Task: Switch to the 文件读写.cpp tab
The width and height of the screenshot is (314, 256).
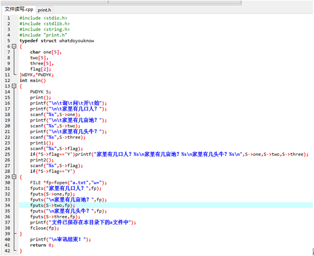Action: pyautogui.click(x=19, y=10)
